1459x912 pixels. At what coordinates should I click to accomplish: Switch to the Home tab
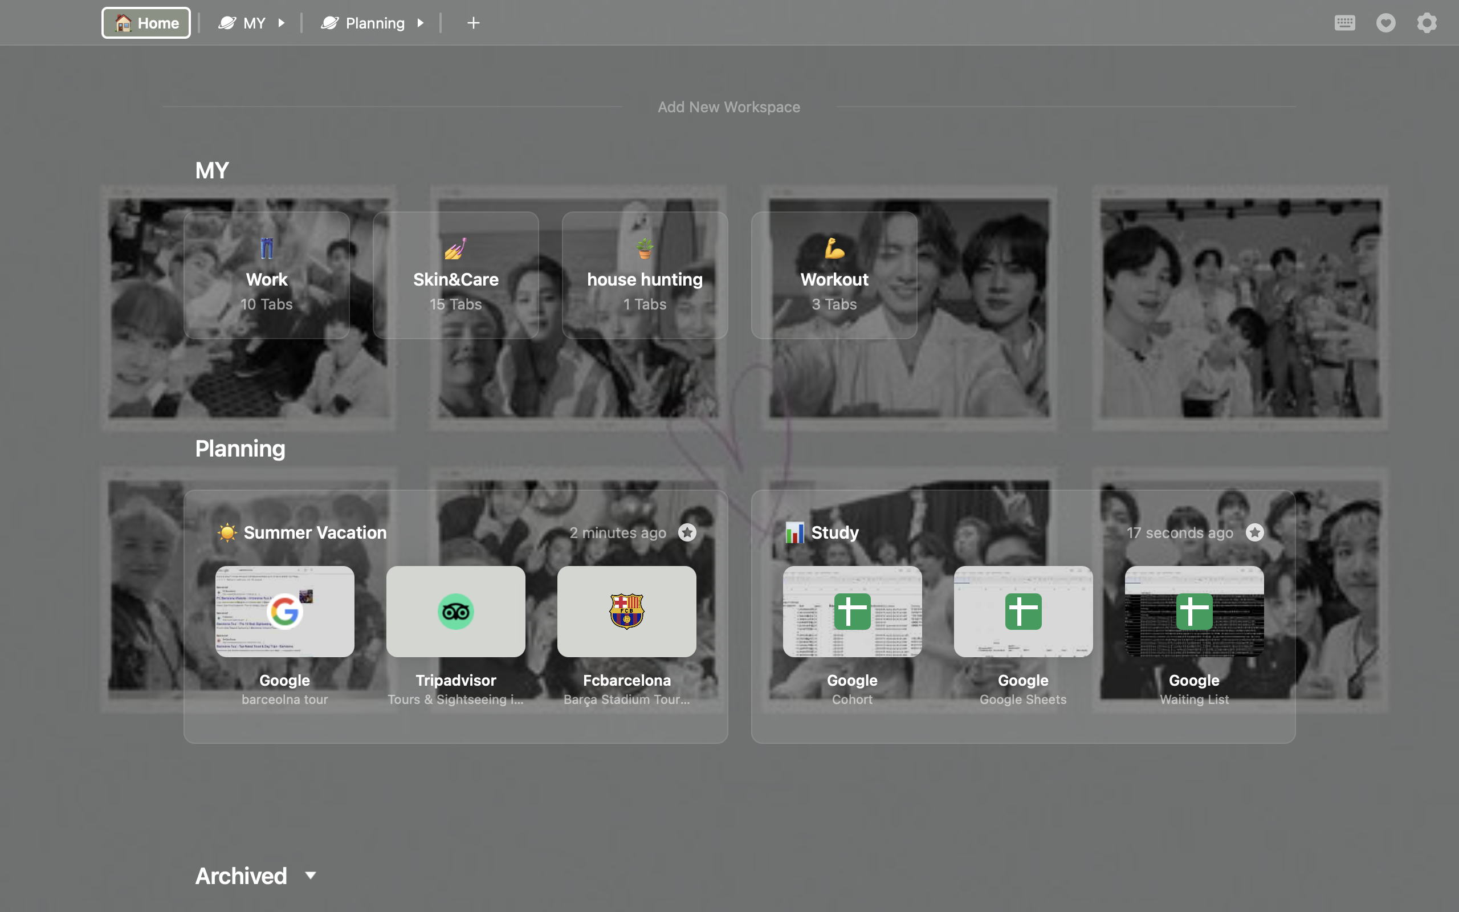(x=146, y=23)
